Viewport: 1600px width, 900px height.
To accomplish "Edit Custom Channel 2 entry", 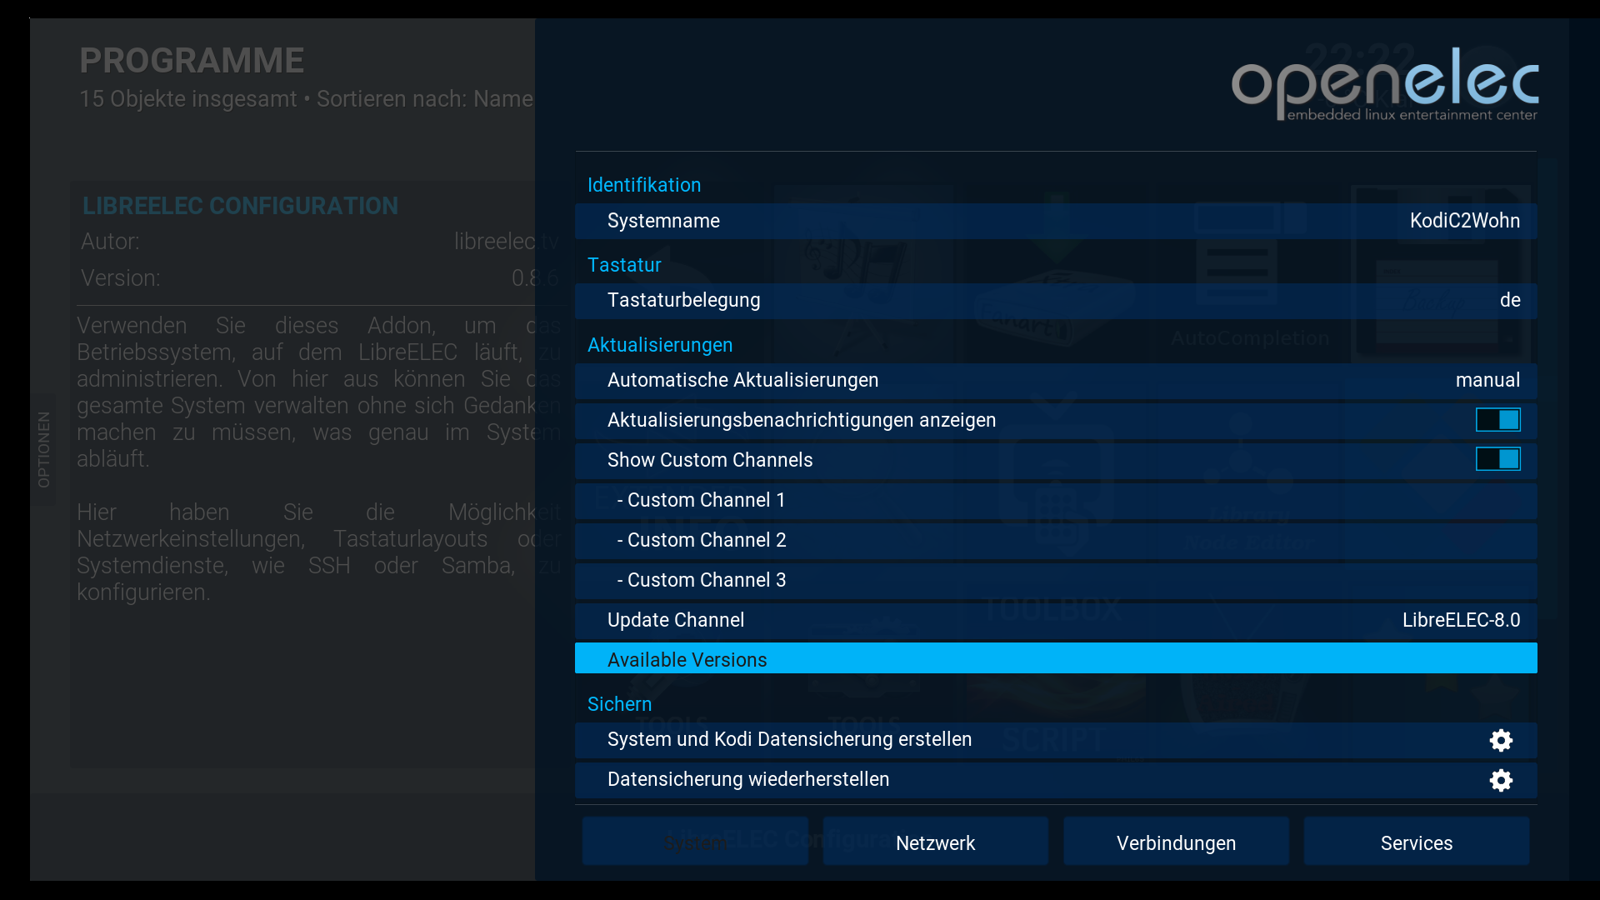I will coord(1056,541).
